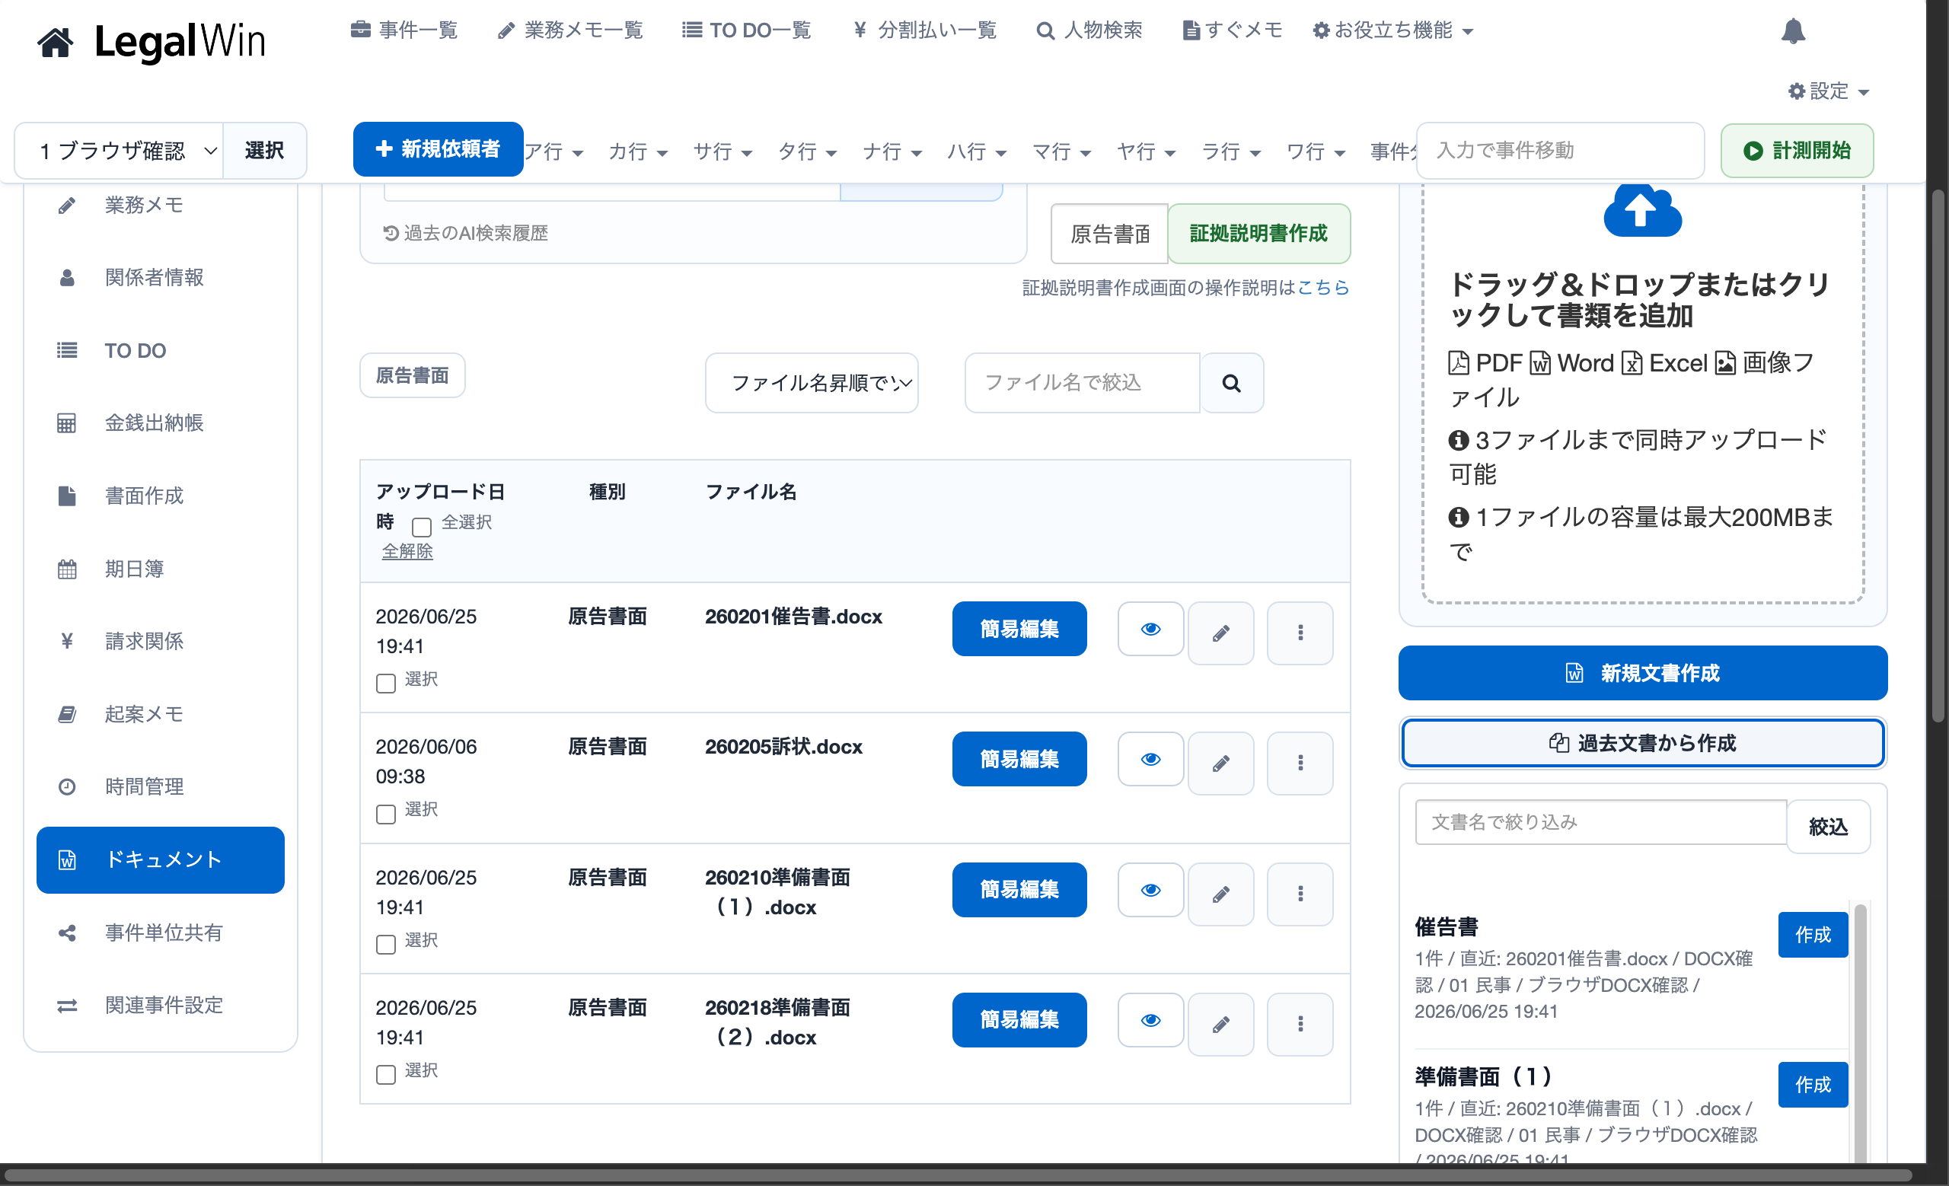This screenshot has height=1186, width=1949.
Task: Tick 選択 checkbox for 260210準備書面（1）.docx
Action: pos(386,944)
